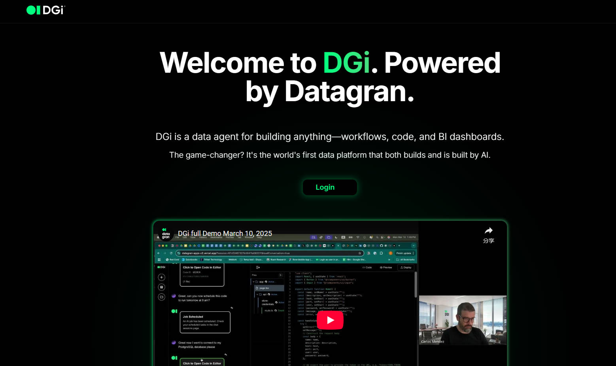Image resolution: width=616 pixels, height=366 pixels.
Task: Click the Deploy button
Action: tap(406, 268)
